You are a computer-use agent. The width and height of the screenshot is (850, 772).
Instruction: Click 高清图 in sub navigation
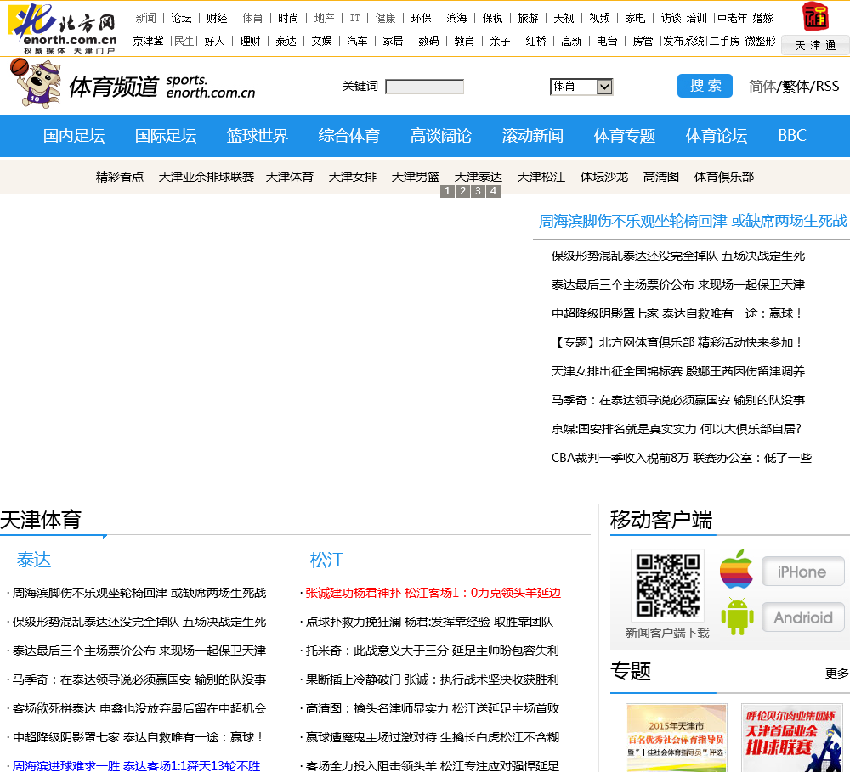660,177
